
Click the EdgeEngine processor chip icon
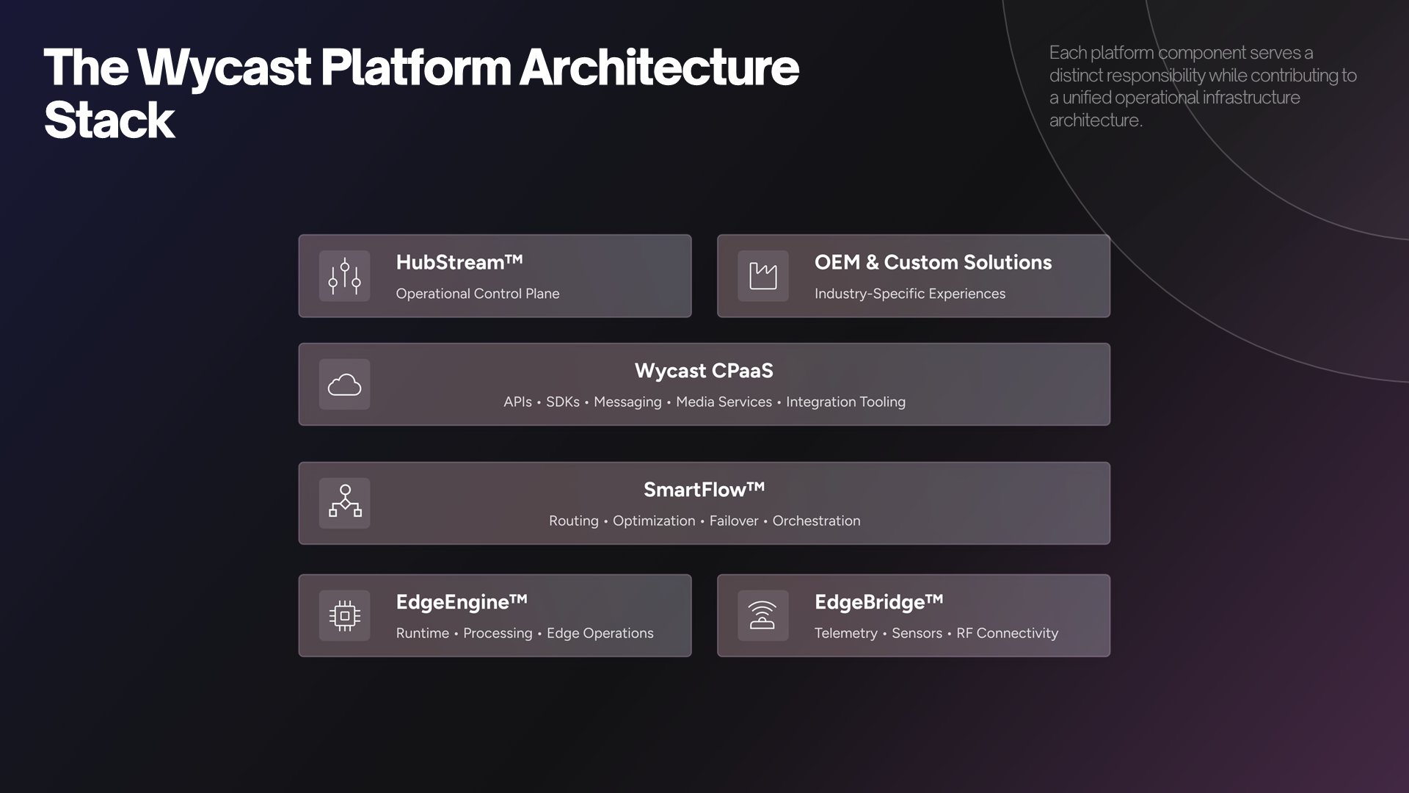344,615
